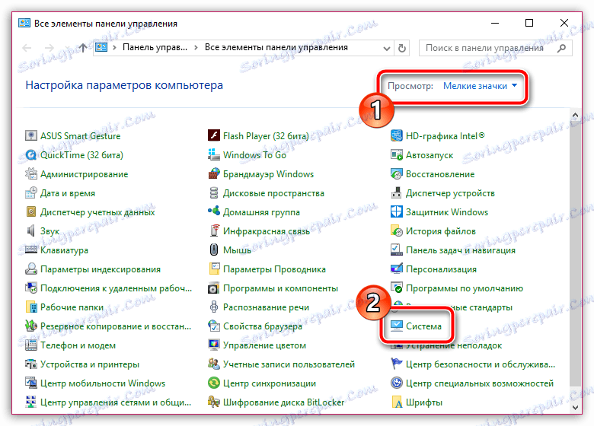This screenshot has width=594, height=426.
Task: Click the Windows To Go icon
Action: (x=214, y=154)
